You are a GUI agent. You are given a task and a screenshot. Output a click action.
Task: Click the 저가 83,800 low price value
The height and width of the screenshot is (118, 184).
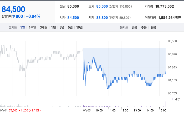(x=102, y=18)
